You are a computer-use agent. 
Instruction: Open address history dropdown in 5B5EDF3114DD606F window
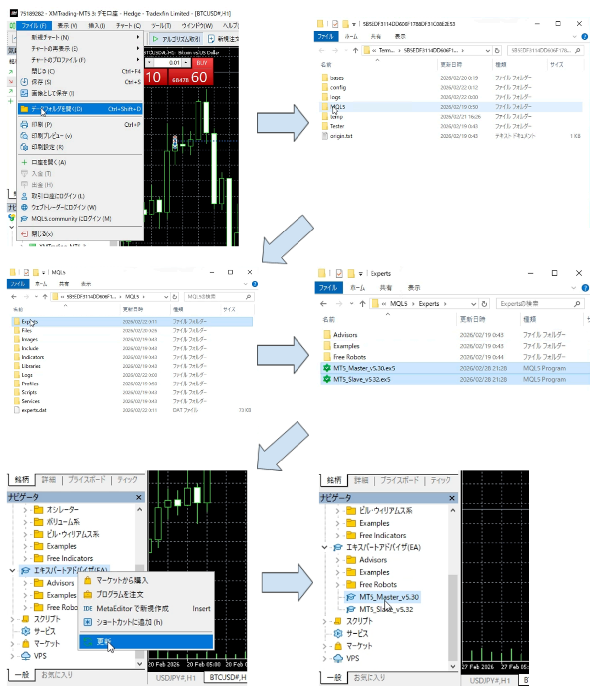[487, 50]
